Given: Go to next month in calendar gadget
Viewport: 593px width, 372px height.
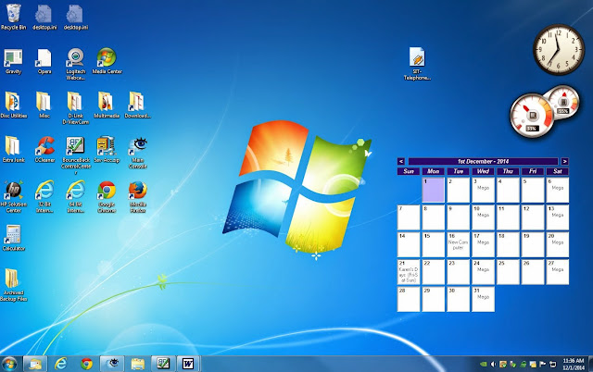Looking at the screenshot, I should coord(564,162).
